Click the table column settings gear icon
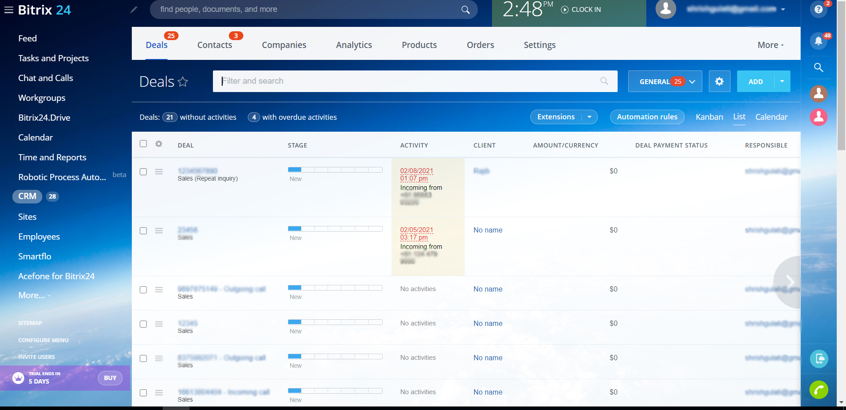The height and width of the screenshot is (410, 846). coord(159,144)
